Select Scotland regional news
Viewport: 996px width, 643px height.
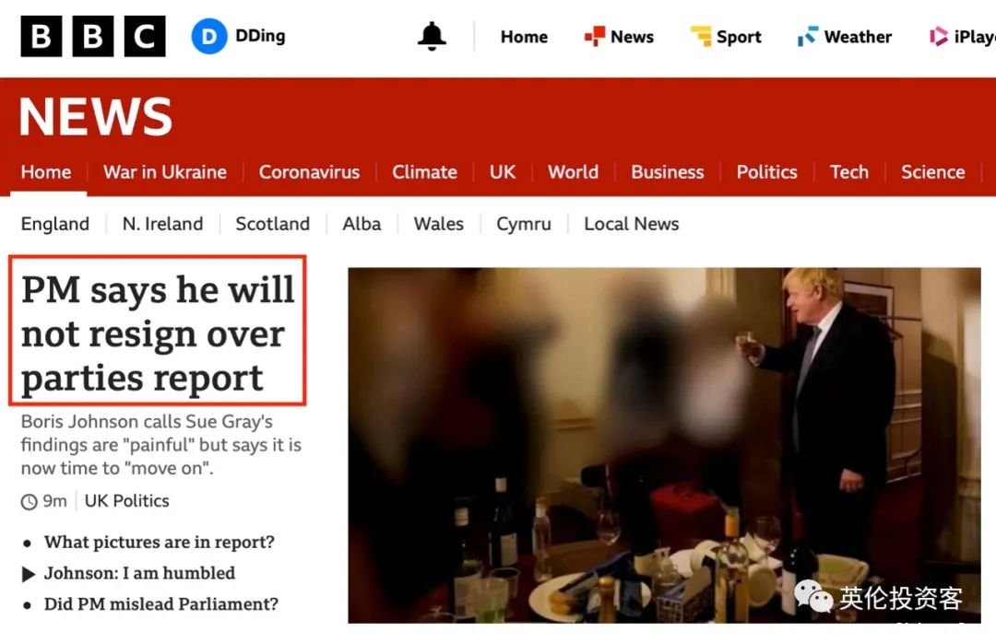(272, 224)
